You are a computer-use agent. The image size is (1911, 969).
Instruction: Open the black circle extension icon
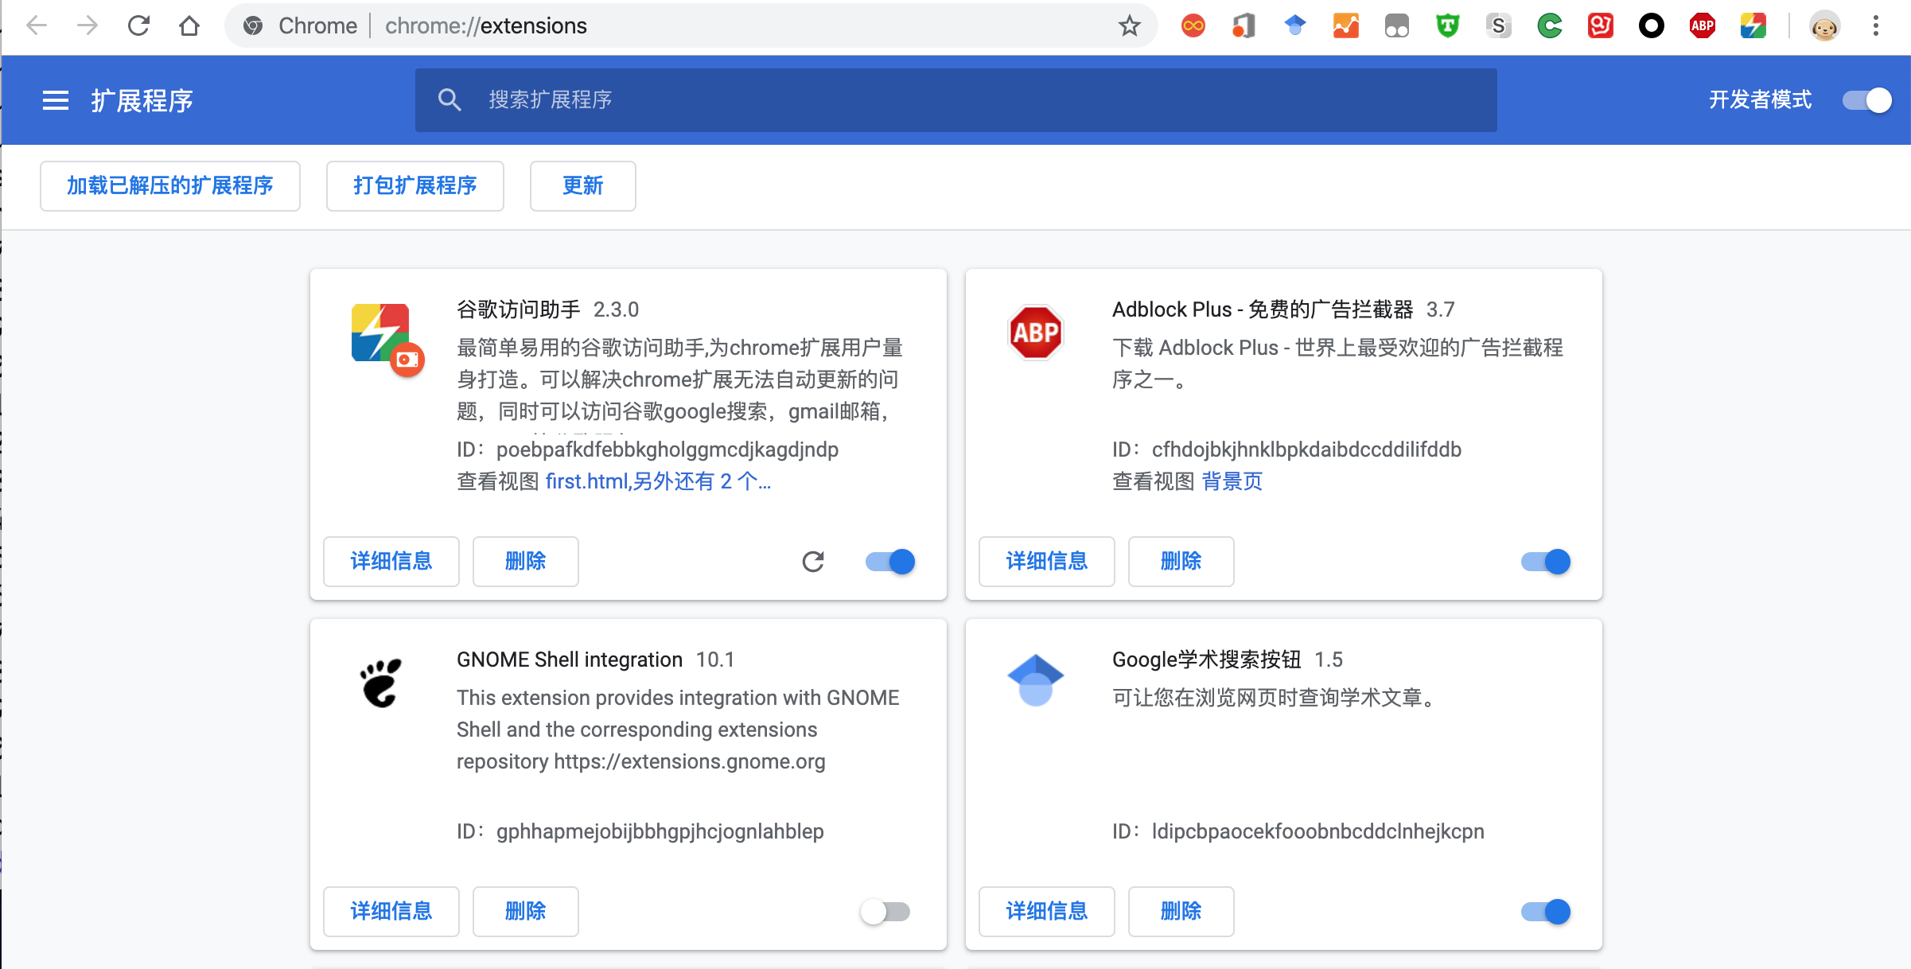(1652, 26)
